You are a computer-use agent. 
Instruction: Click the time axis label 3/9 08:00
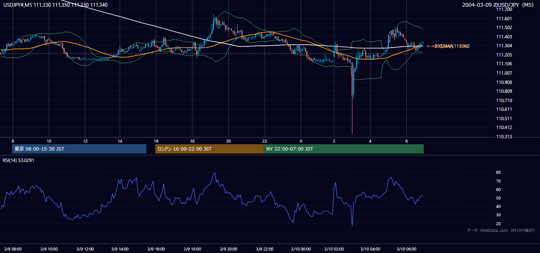[x=13, y=249]
